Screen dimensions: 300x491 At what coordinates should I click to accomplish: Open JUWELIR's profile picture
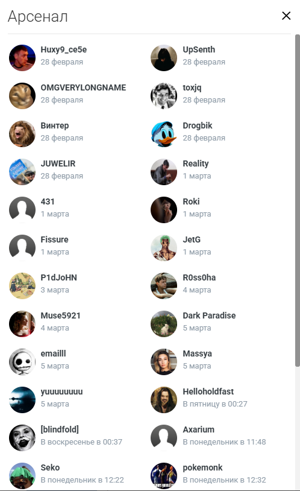[22, 172]
